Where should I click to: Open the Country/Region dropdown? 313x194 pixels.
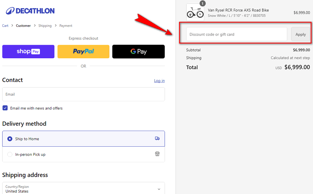78,189
